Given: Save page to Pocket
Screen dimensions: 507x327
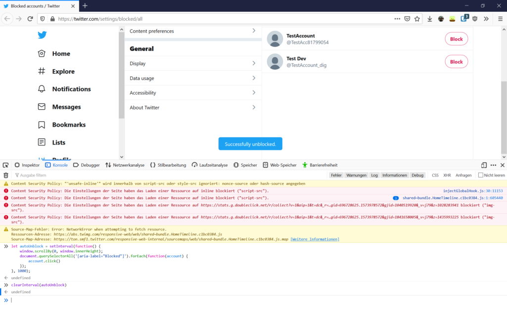Looking at the screenshot, I should click(407, 19).
